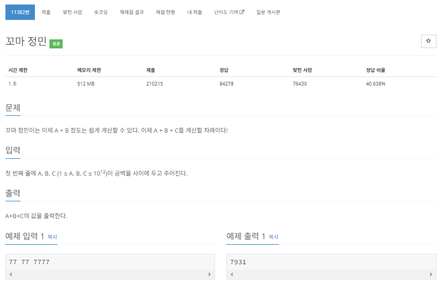Click right arrow of sample output scrollbar
Image resolution: width=441 pixels, height=285 pixels.
pyautogui.click(x=431, y=274)
